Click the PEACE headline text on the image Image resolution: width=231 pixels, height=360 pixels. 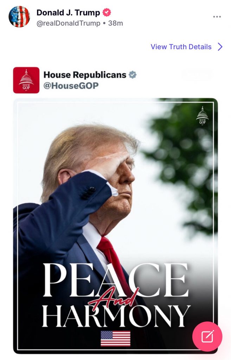[x=116, y=279]
